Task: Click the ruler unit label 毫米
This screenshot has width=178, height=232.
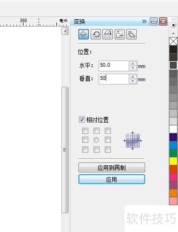Action: (63, 21)
